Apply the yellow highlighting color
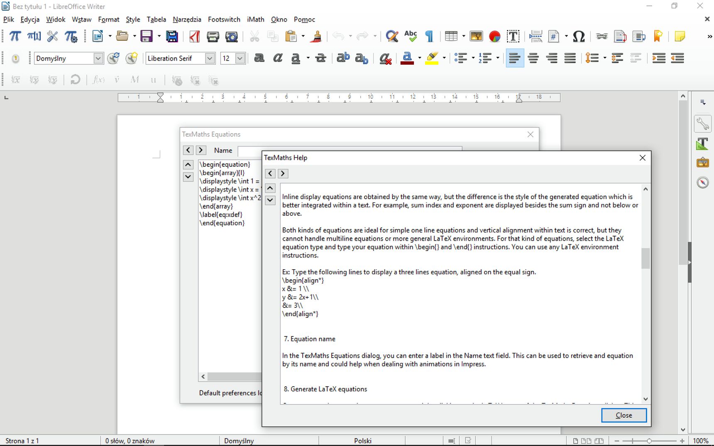The height and width of the screenshot is (446, 714). [x=432, y=58]
